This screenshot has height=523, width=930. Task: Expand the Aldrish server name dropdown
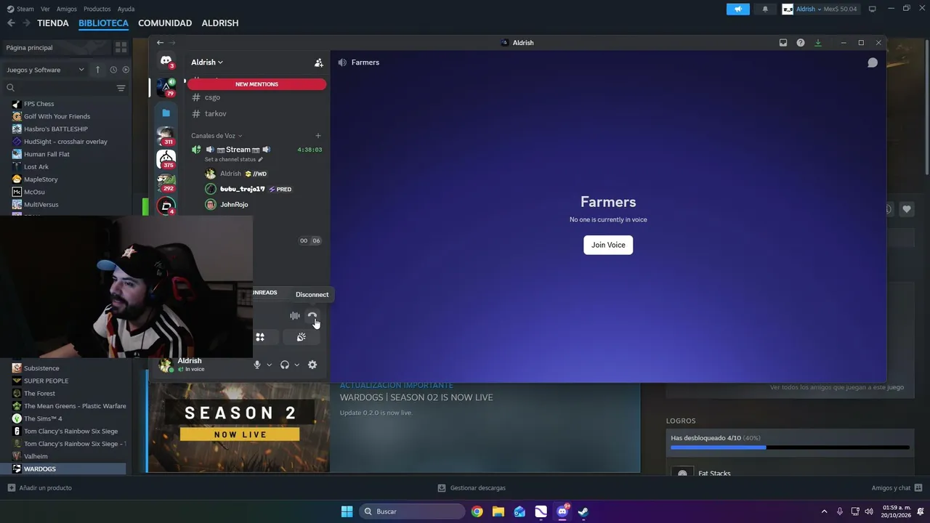pos(207,62)
